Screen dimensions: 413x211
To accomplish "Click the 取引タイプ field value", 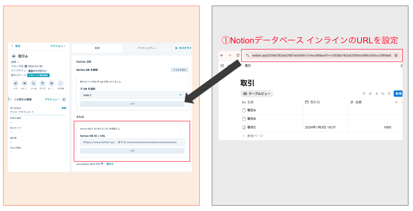I will tap(11, 132).
